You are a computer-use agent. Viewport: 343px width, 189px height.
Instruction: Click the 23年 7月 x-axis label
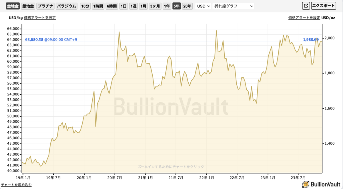[298, 178]
